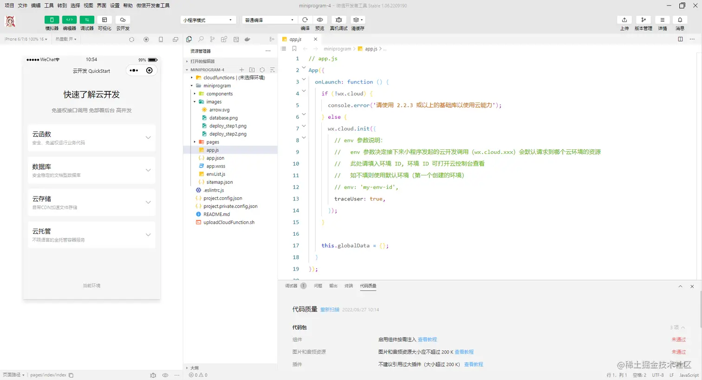The height and width of the screenshot is (380, 702).
Task: Open the Docker whale icon panel
Action: coord(247,39)
